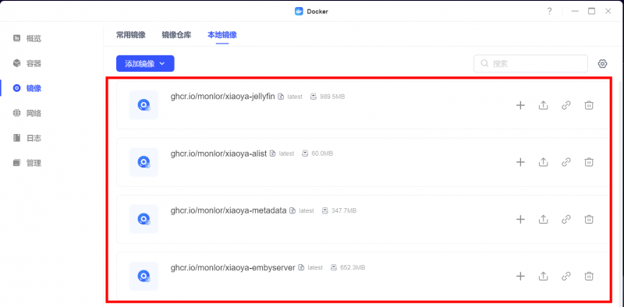Delete the xiaoya-metadata image
This screenshot has height=307, width=624.
point(589,219)
